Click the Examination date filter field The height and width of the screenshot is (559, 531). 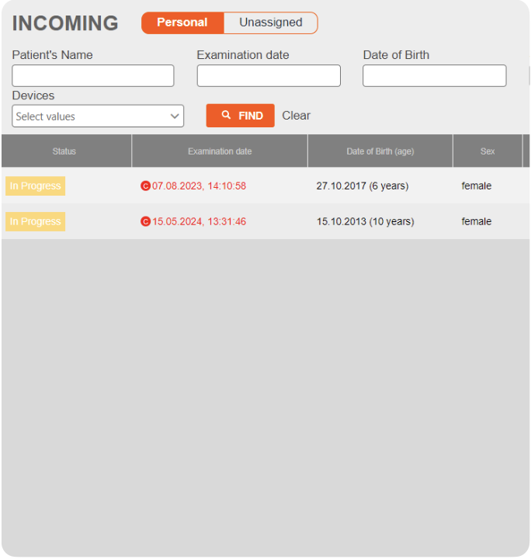[269, 76]
